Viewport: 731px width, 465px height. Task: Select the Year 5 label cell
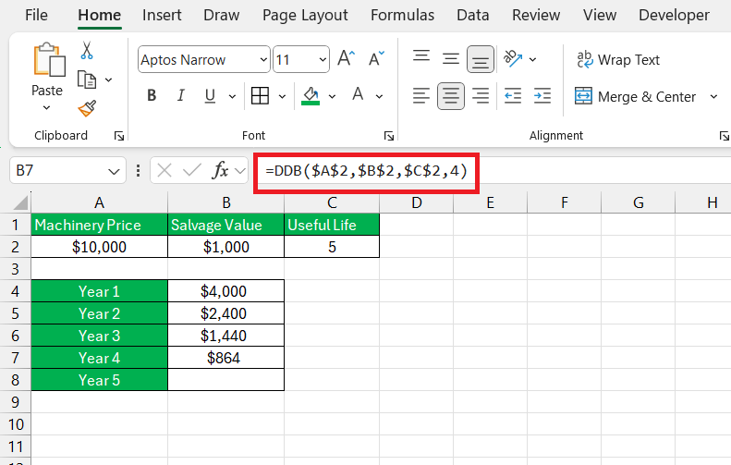click(x=99, y=380)
